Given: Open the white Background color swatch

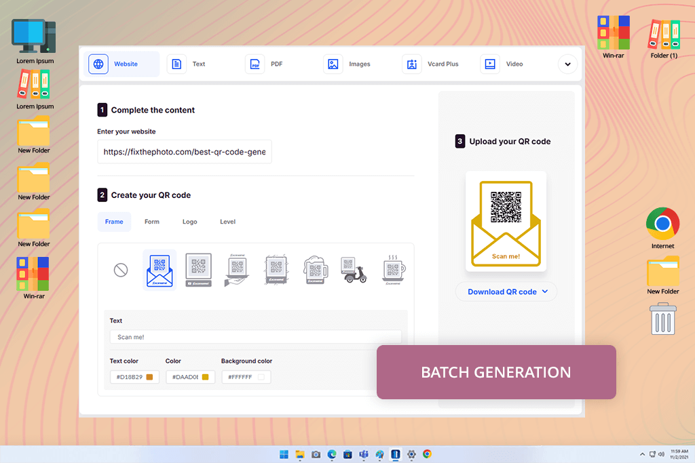Looking at the screenshot, I should [x=261, y=377].
